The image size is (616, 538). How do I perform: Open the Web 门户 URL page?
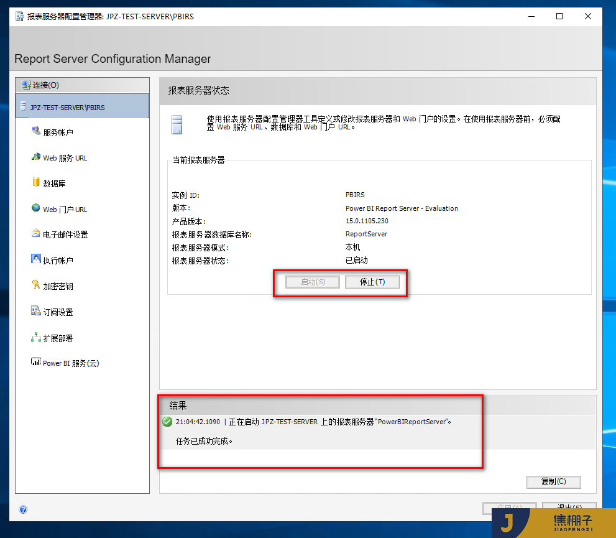pos(63,209)
